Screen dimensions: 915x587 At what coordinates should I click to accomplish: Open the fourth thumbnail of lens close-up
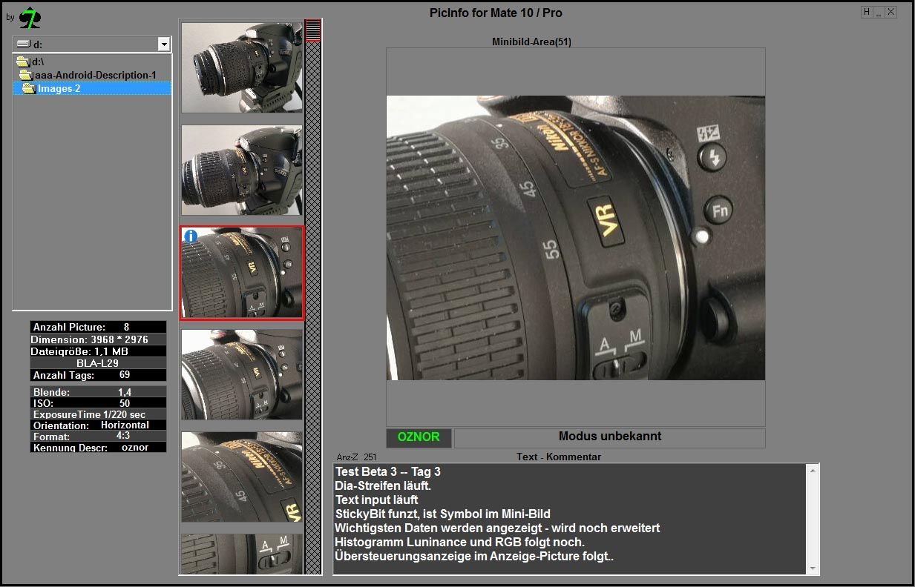click(x=242, y=374)
